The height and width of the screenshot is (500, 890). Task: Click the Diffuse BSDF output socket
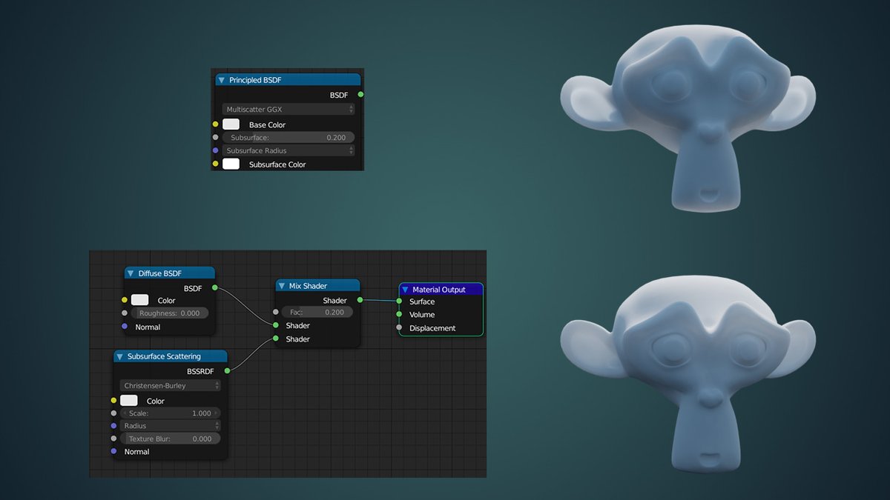click(214, 287)
